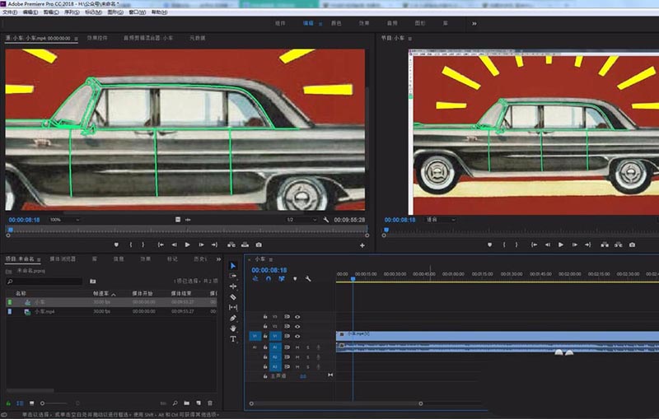Viewport: 659px width, 419px height.
Task: Toggle V1 track output eye icon
Action: (297, 336)
